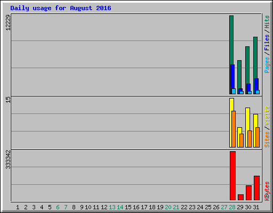Click the orange sites bar for day 28
The image size is (273, 213).
coord(234,129)
